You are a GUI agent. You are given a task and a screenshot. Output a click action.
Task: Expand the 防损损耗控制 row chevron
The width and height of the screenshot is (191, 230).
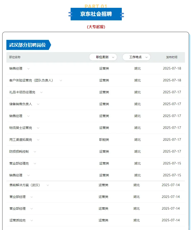(x=35, y=152)
